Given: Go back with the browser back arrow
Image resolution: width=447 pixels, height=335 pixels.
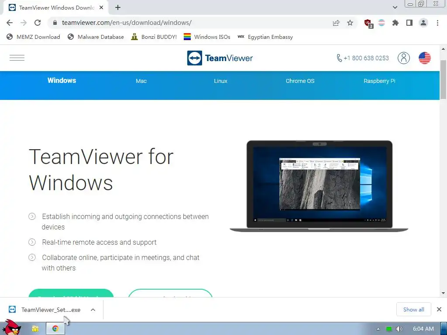Looking at the screenshot, I should (x=10, y=23).
